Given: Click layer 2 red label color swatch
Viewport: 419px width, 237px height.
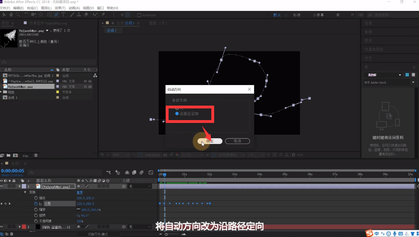Looking at the screenshot, I should tap(24, 227).
